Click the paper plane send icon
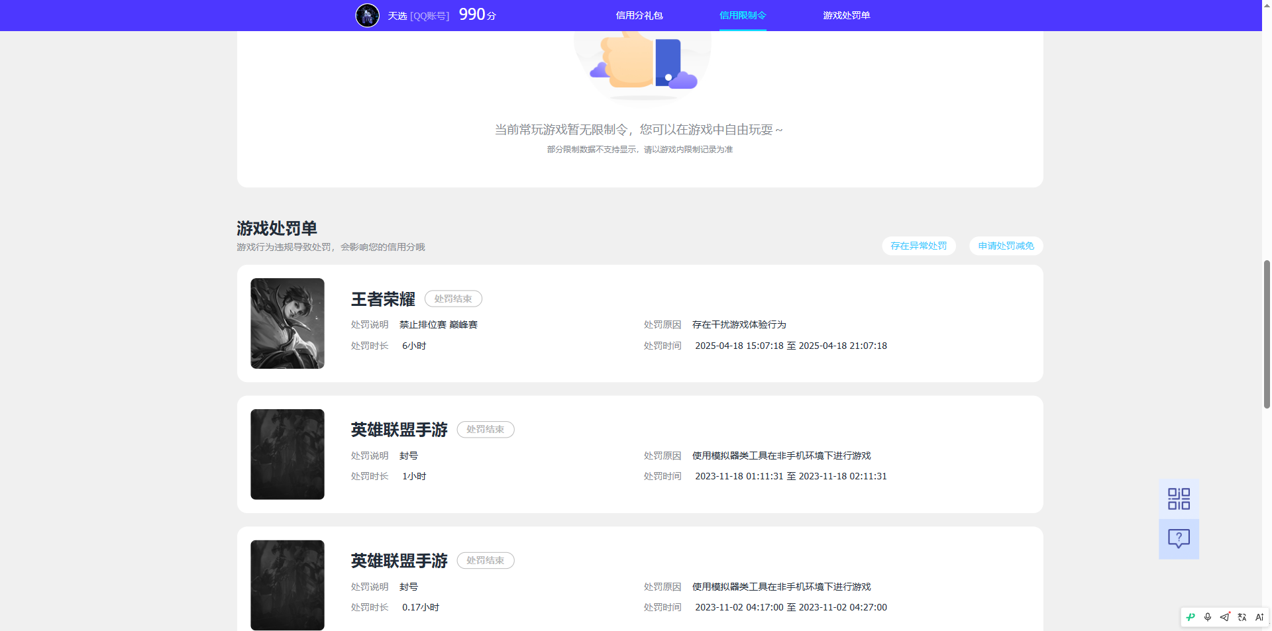The image size is (1272, 631). [x=1225, y=617]
